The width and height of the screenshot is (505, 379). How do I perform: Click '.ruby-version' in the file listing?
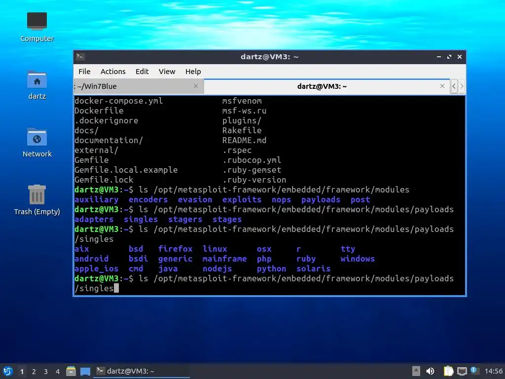tap(254, 180)
